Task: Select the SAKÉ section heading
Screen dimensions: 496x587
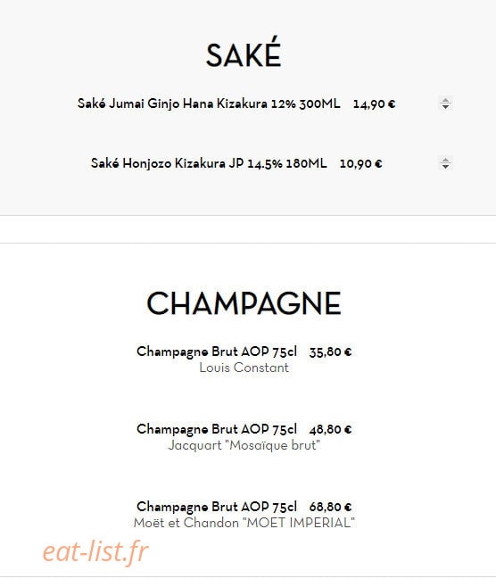Action: 244,54
